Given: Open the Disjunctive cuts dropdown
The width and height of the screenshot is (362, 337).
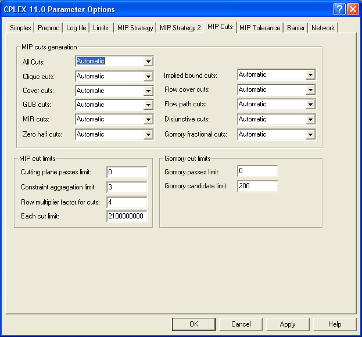Looking at the screenshot, I should pyautogui.click(x=310, y=119).
